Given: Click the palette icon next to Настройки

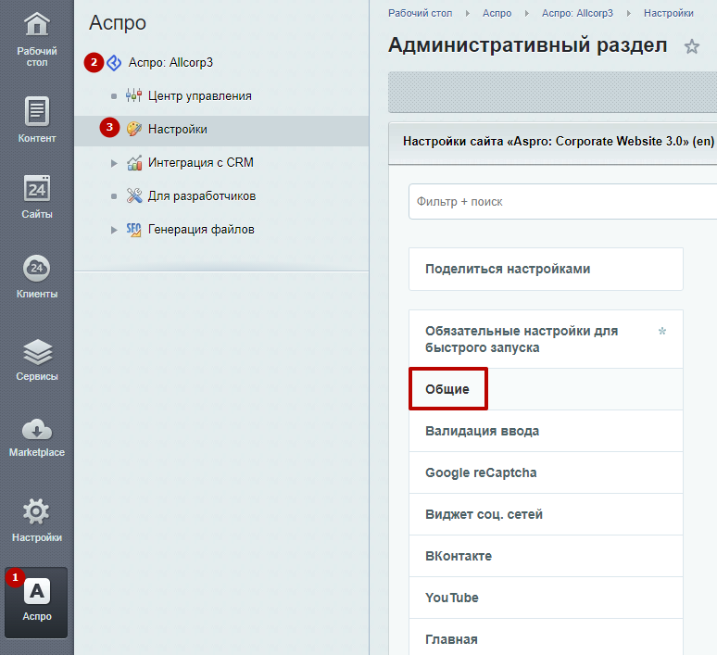Looking at the screenshot, I should tap(133, 129).
